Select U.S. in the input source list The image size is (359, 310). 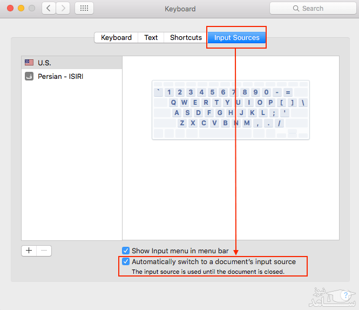click(71, 63)
